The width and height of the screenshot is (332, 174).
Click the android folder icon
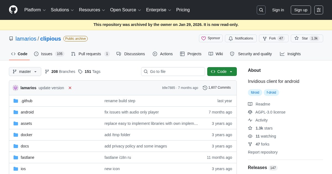[16, 112]
